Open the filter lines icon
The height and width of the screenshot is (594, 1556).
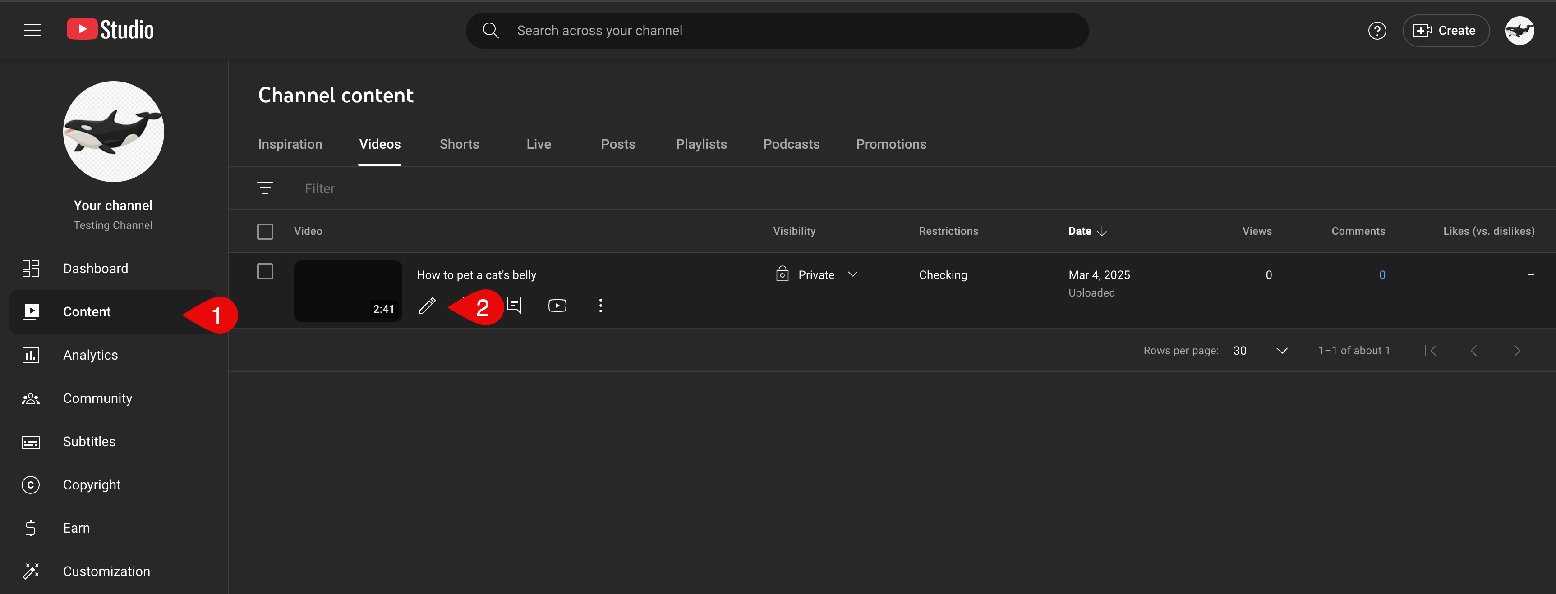pos(265,188)
